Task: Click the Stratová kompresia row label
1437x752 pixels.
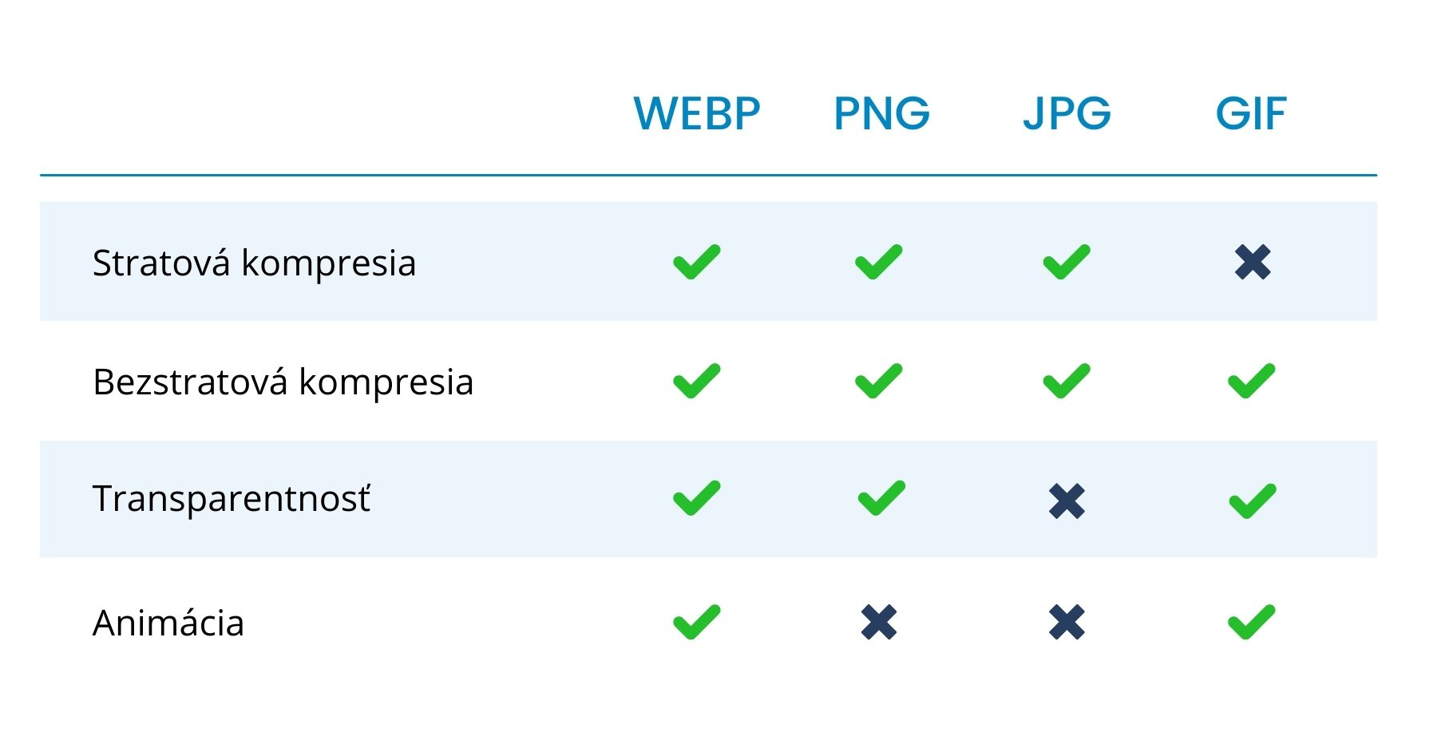Action: (x=254, y=263)
